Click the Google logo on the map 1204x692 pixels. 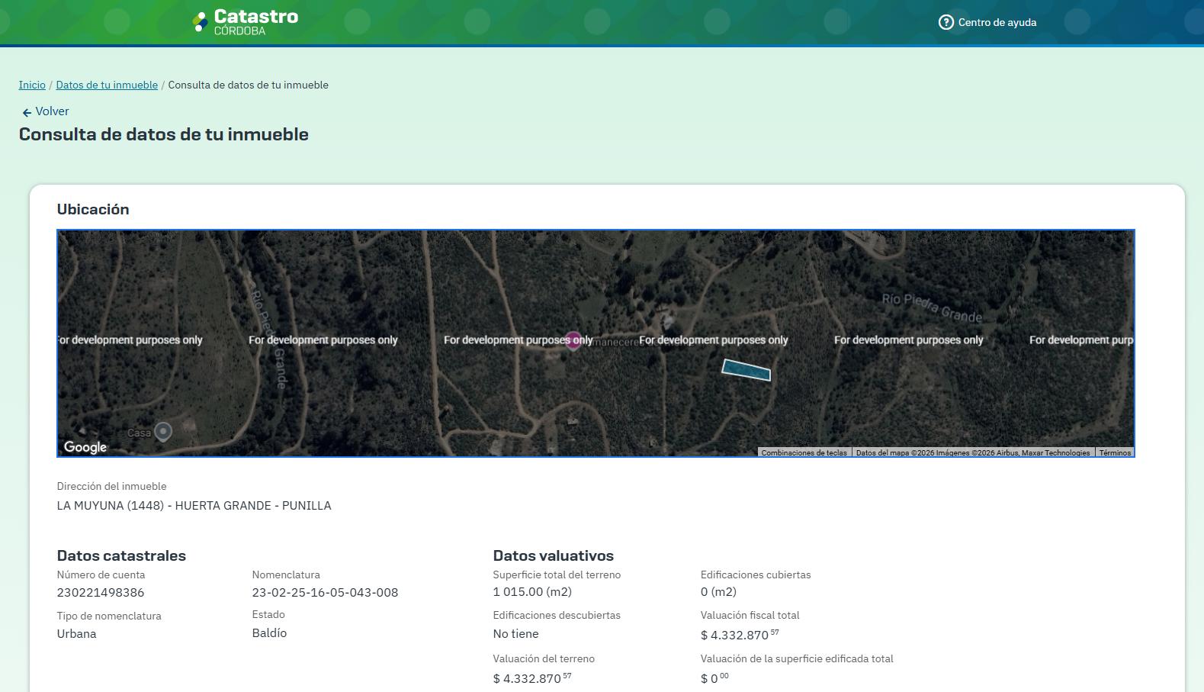(x=85, y=447)
